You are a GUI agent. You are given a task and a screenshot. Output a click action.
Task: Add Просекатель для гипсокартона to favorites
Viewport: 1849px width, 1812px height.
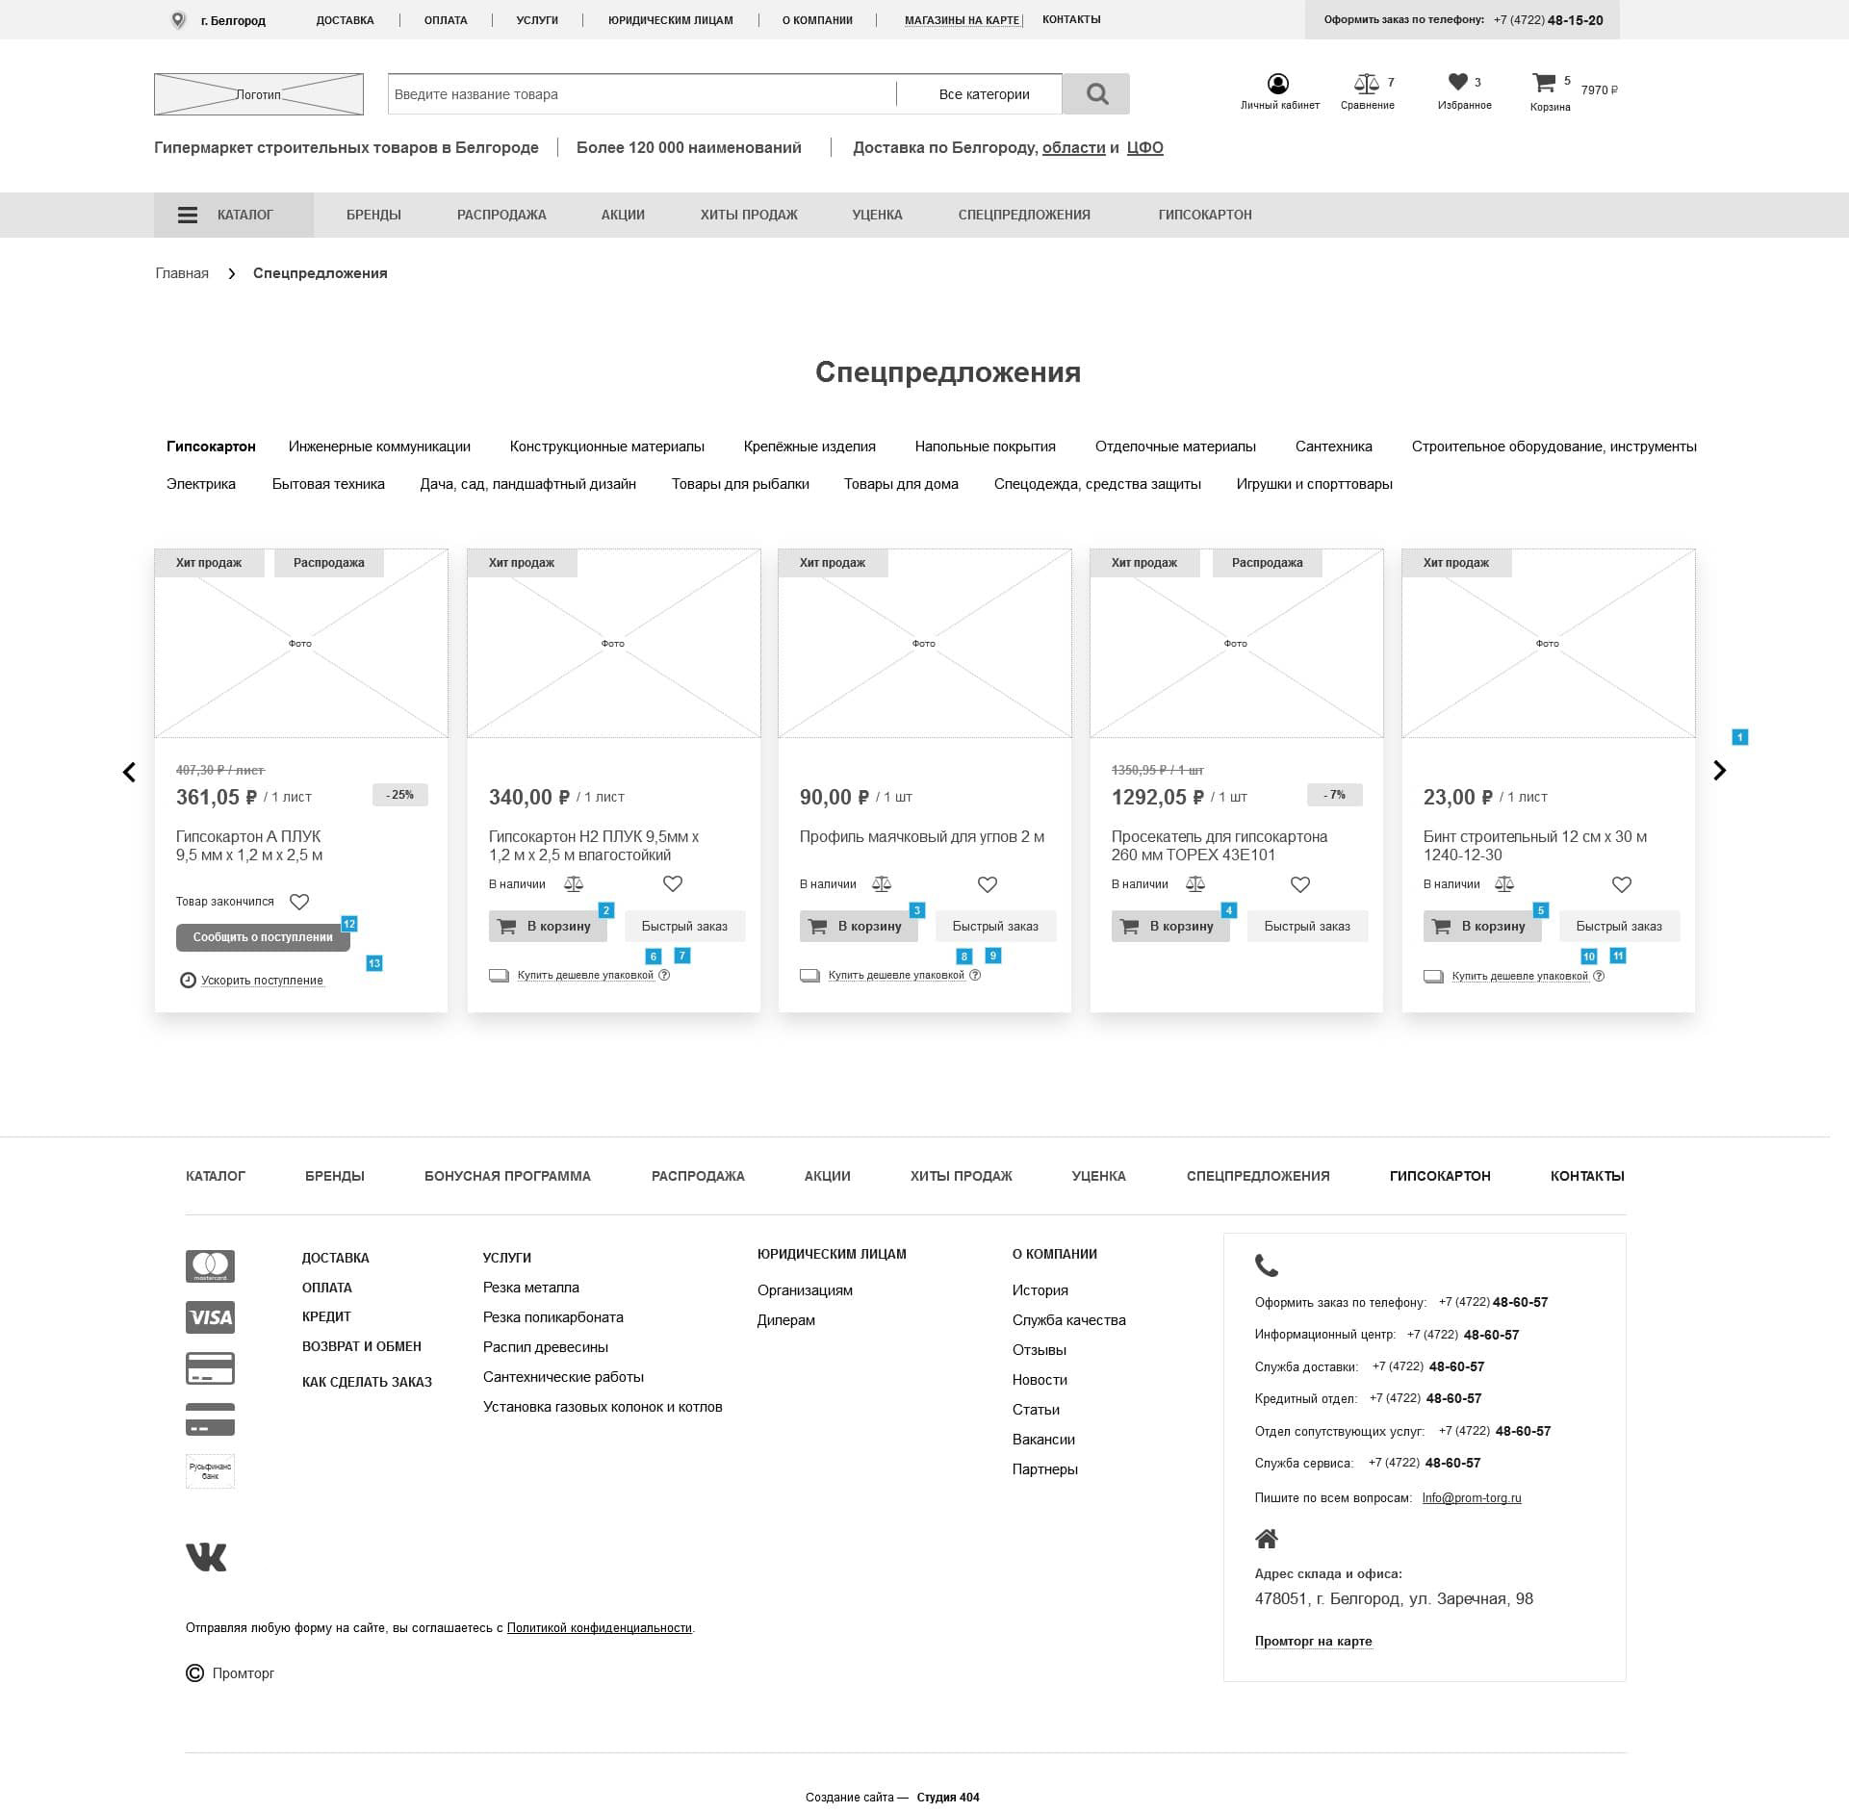[1300, 883]
